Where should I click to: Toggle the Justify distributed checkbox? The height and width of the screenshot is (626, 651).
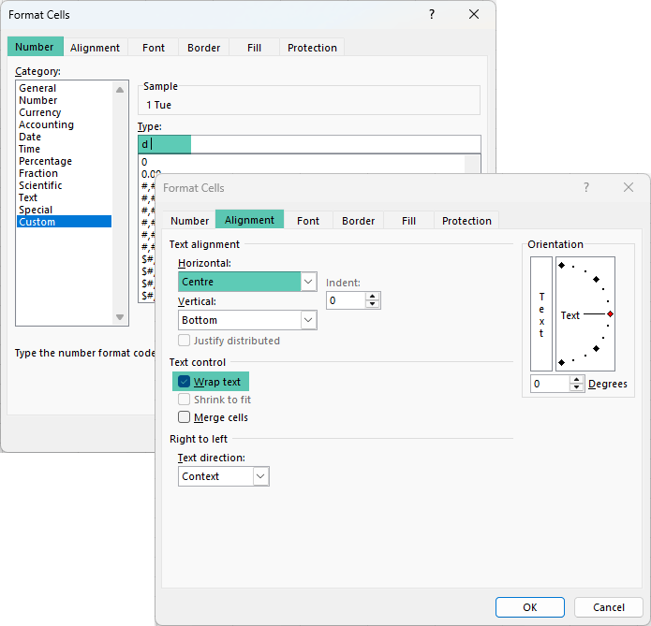[184, 341]
